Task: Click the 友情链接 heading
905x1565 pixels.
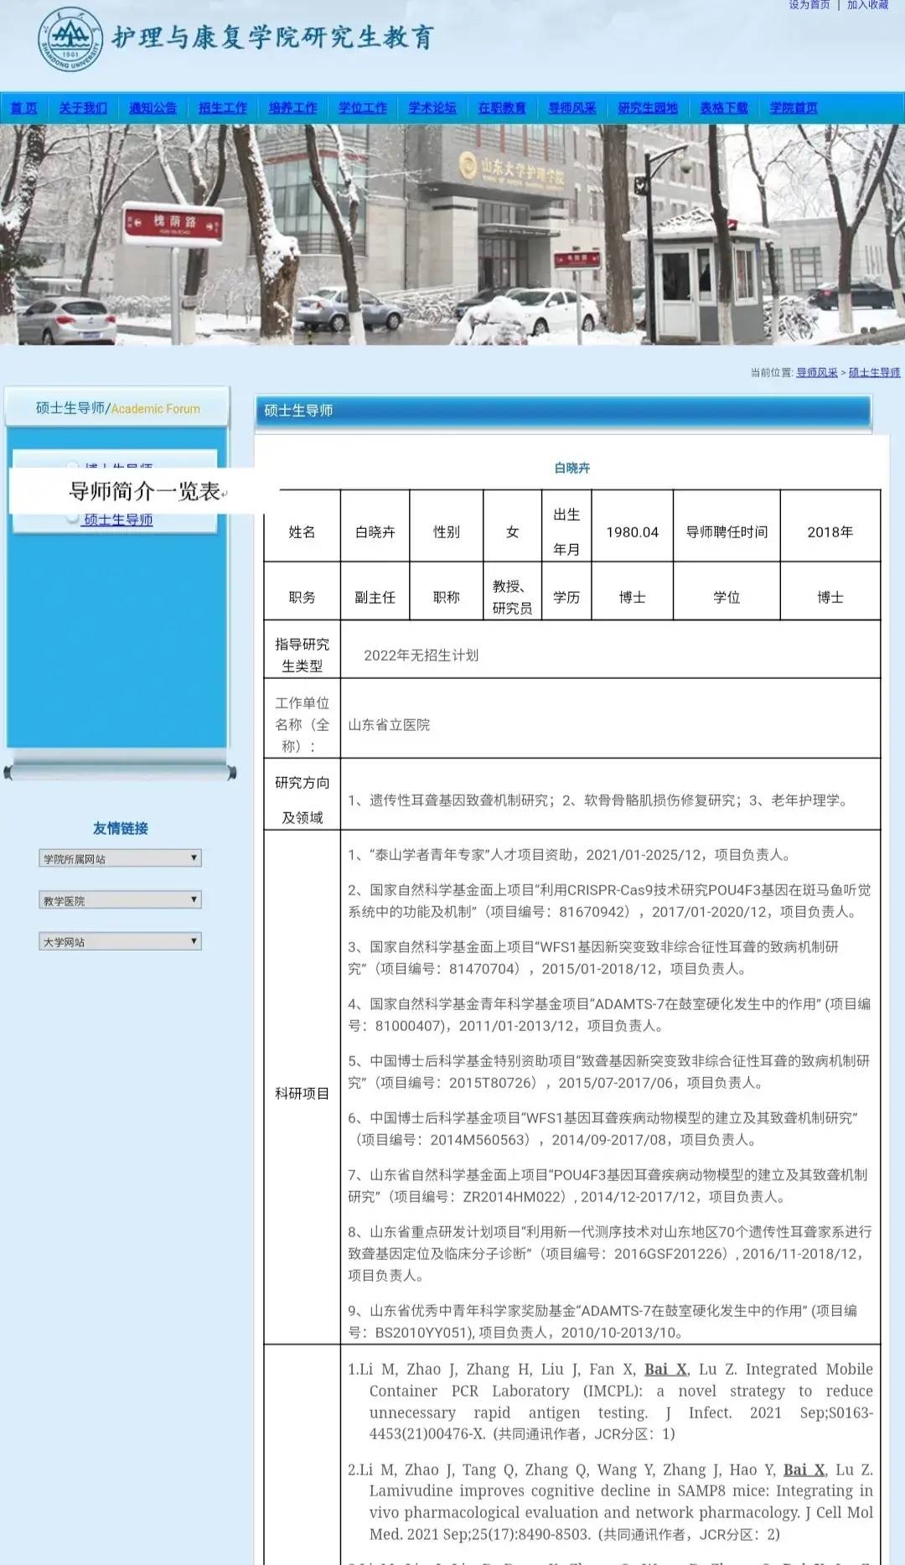Action: pos(121,828)
